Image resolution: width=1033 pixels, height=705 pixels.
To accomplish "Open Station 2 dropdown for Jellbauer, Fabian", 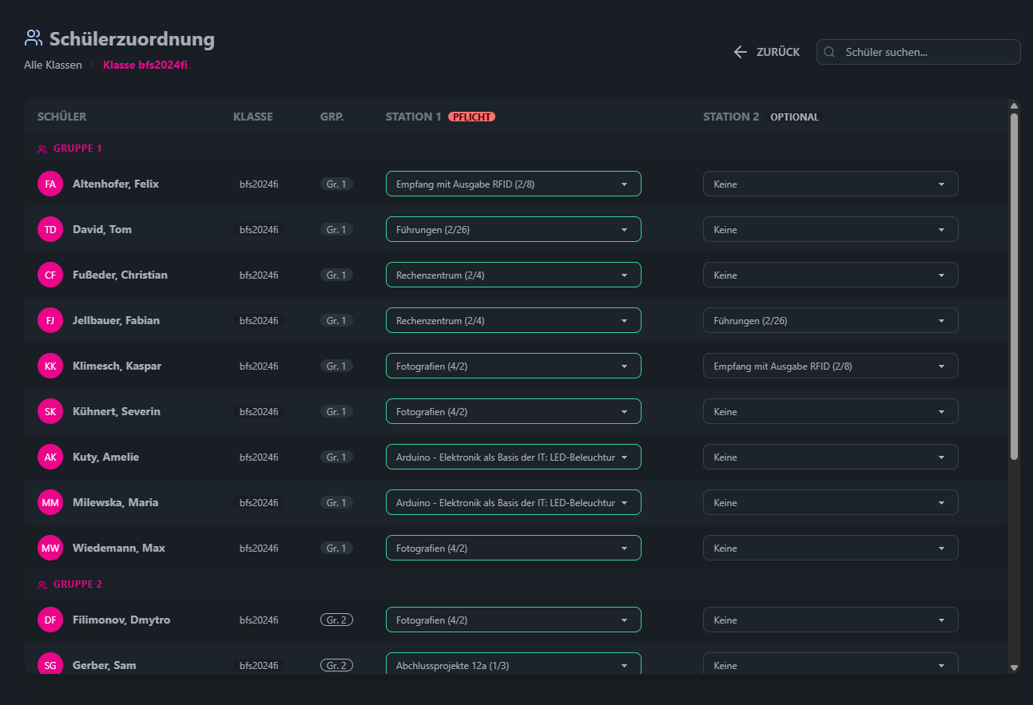I will [830, 321].
